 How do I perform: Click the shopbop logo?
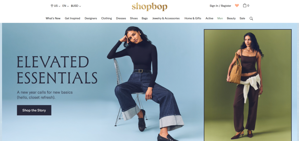(149, 7)
